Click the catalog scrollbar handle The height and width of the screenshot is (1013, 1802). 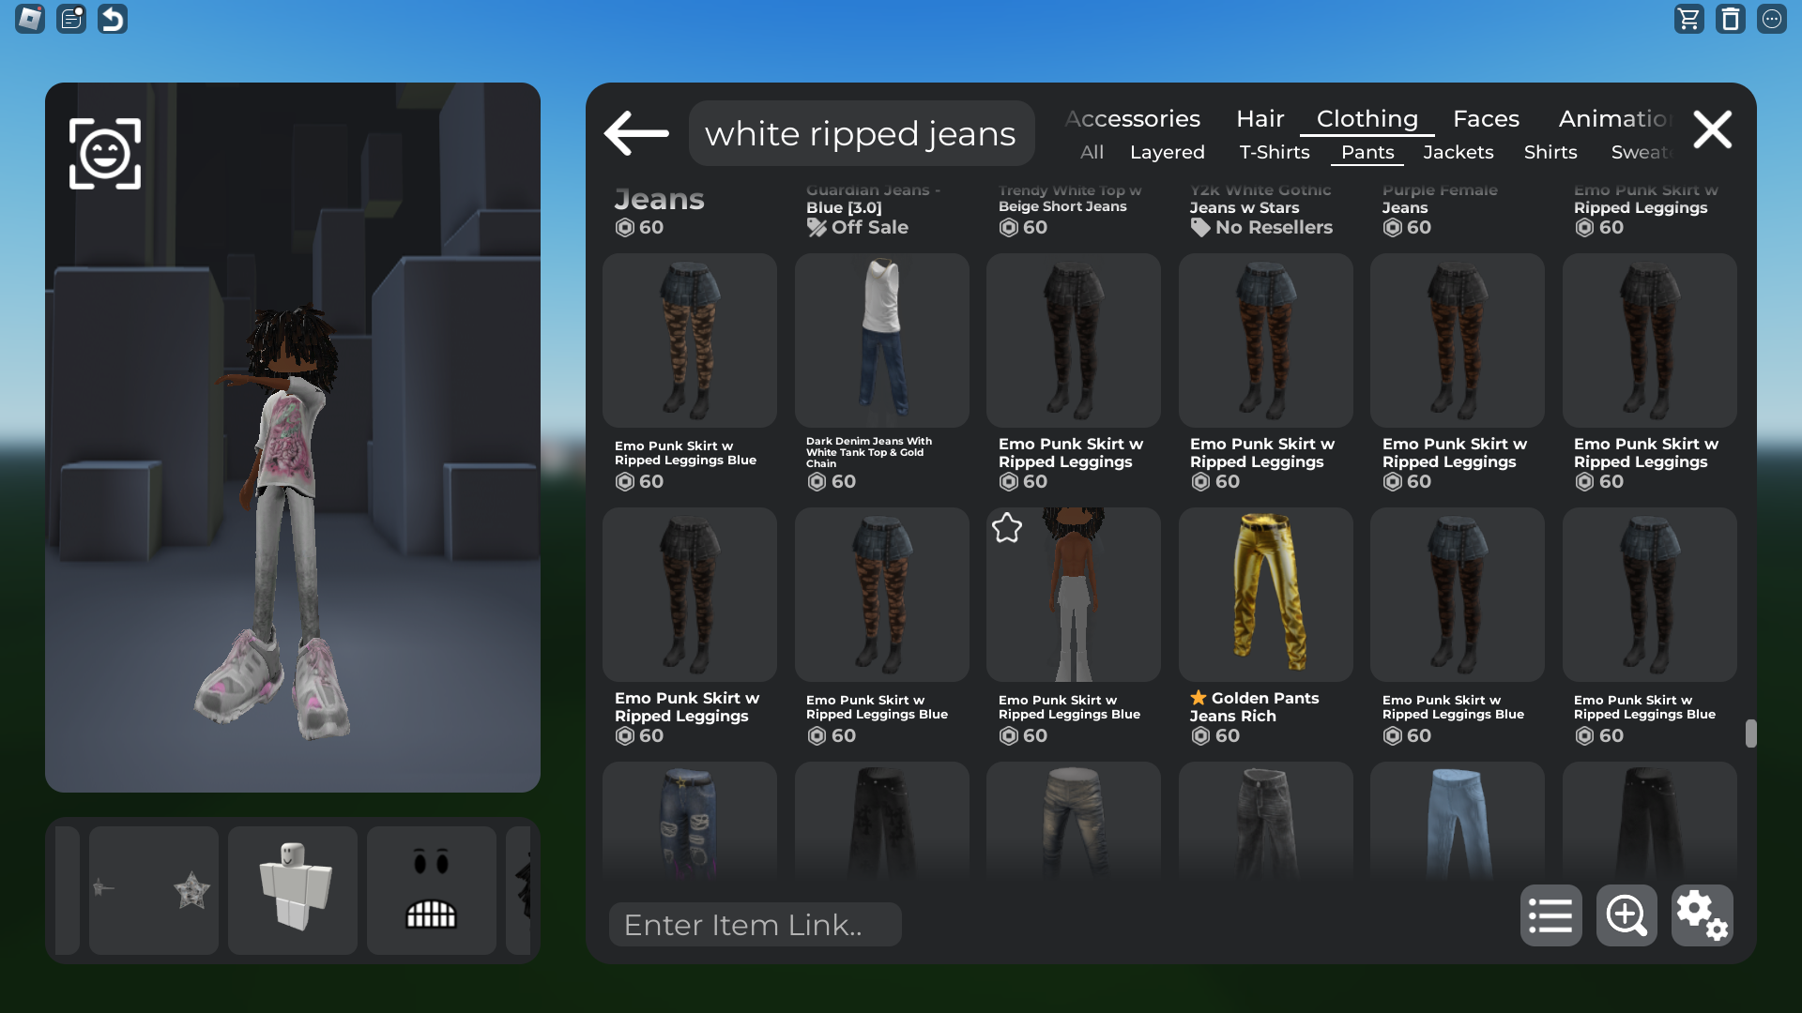1750,733
